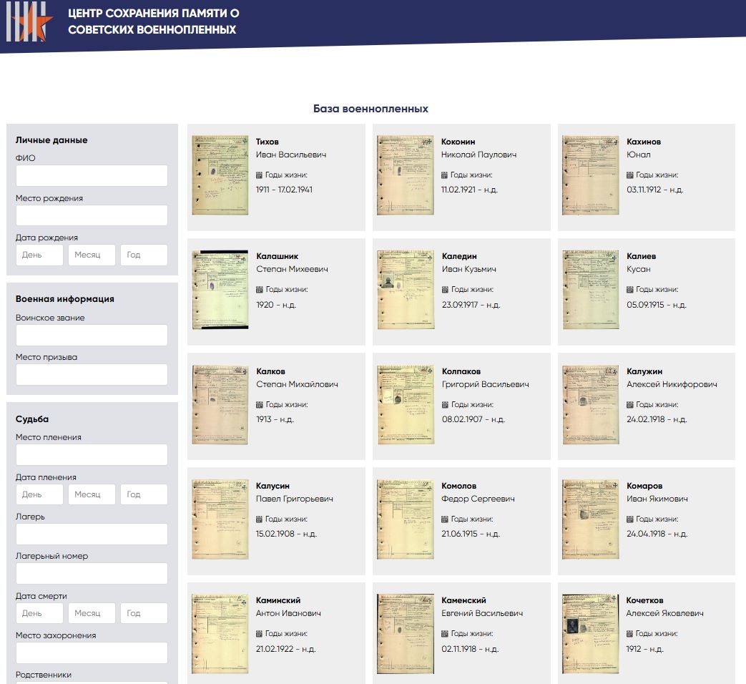Click the ФИО name input field

tap(92, 176)
